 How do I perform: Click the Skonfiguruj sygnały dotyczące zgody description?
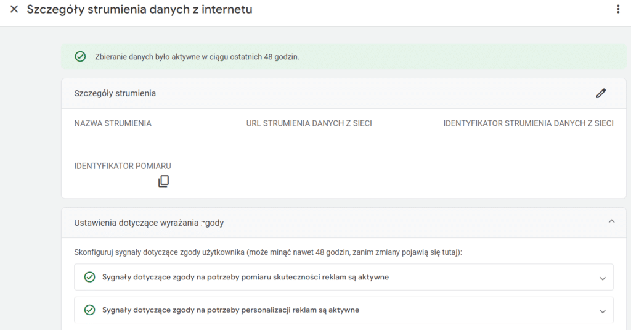coord(268,252)
